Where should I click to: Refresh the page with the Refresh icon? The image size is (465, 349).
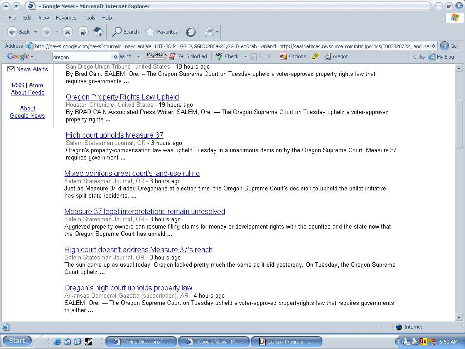83,32
